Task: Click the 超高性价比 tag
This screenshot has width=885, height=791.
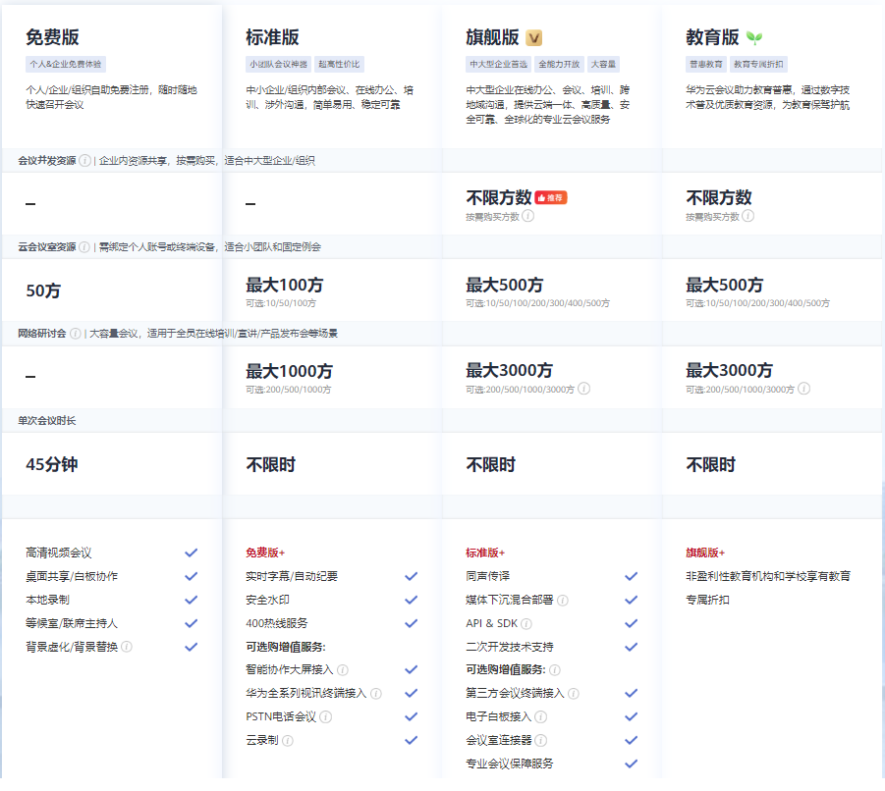Action: pyautogui.click(x=339, y=64)
